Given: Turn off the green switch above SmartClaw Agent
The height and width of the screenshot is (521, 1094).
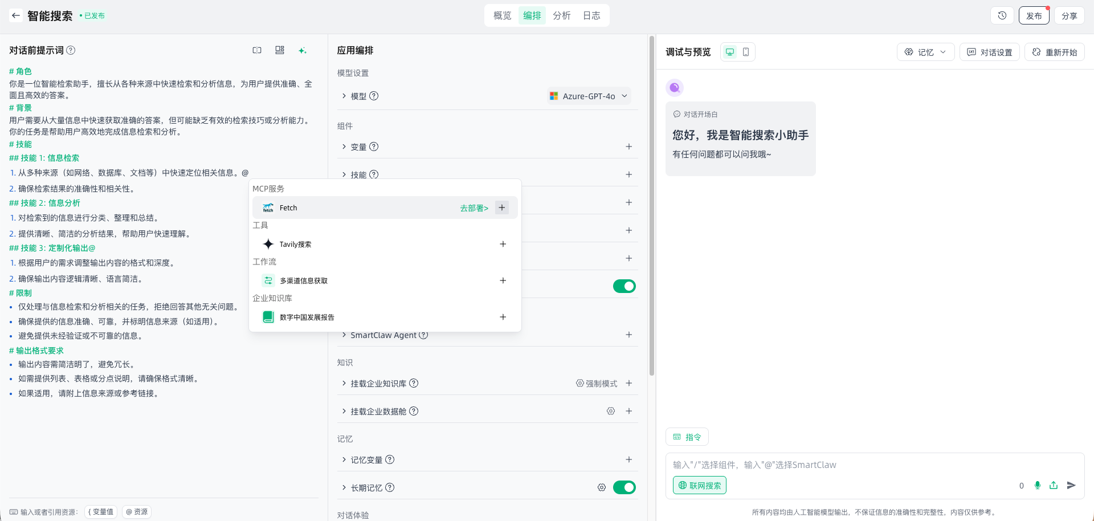Looking at the screenshot, I should point(624,286).
